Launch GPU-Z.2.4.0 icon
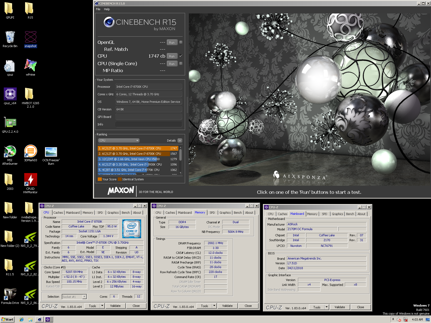This screenshot has width=431, height=323. click(x=10, y=125)
